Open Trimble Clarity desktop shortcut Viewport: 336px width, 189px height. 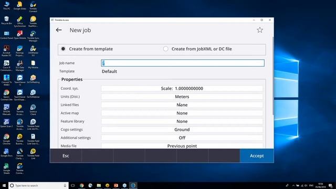click(20, 153)
